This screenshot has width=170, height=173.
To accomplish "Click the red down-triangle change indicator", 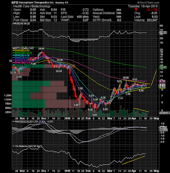I will 136,10.
